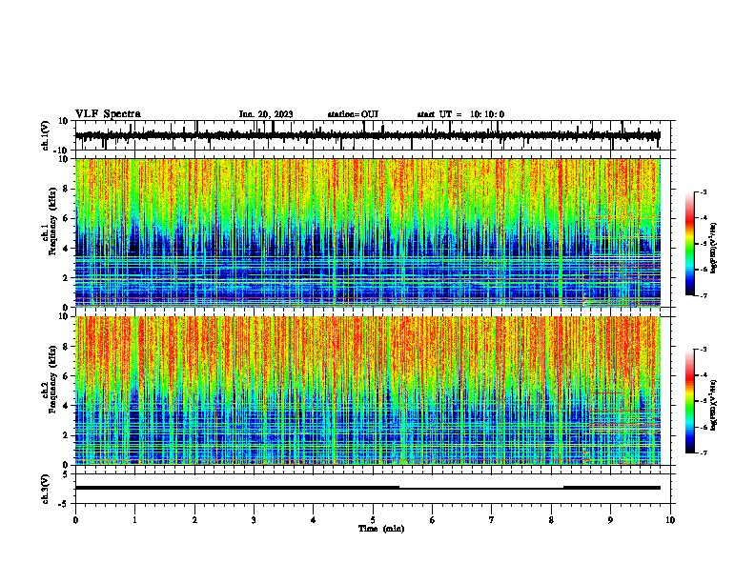Click the ch.2 frequency spectrogram panel
This screenshot has width=755, height=583.
coord(367,391)
